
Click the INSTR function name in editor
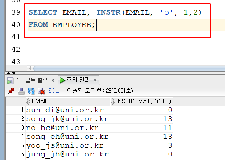[x=109, y=12]
